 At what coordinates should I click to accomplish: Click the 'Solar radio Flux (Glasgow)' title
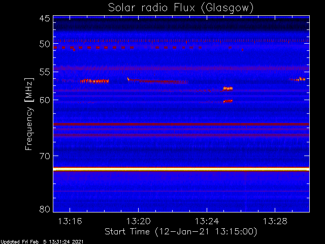181,8
